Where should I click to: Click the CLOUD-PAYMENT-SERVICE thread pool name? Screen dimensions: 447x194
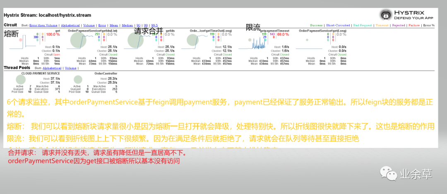(41, 73)
